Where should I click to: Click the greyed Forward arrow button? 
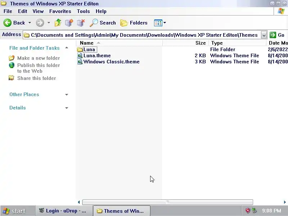tap(40, 23)
